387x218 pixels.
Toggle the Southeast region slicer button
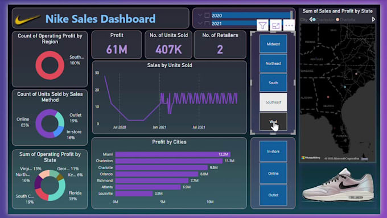pyautogui.click(x=273, y=102)
